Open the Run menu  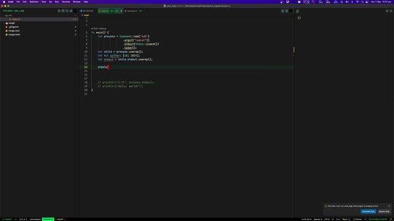(x=57, y=2)
